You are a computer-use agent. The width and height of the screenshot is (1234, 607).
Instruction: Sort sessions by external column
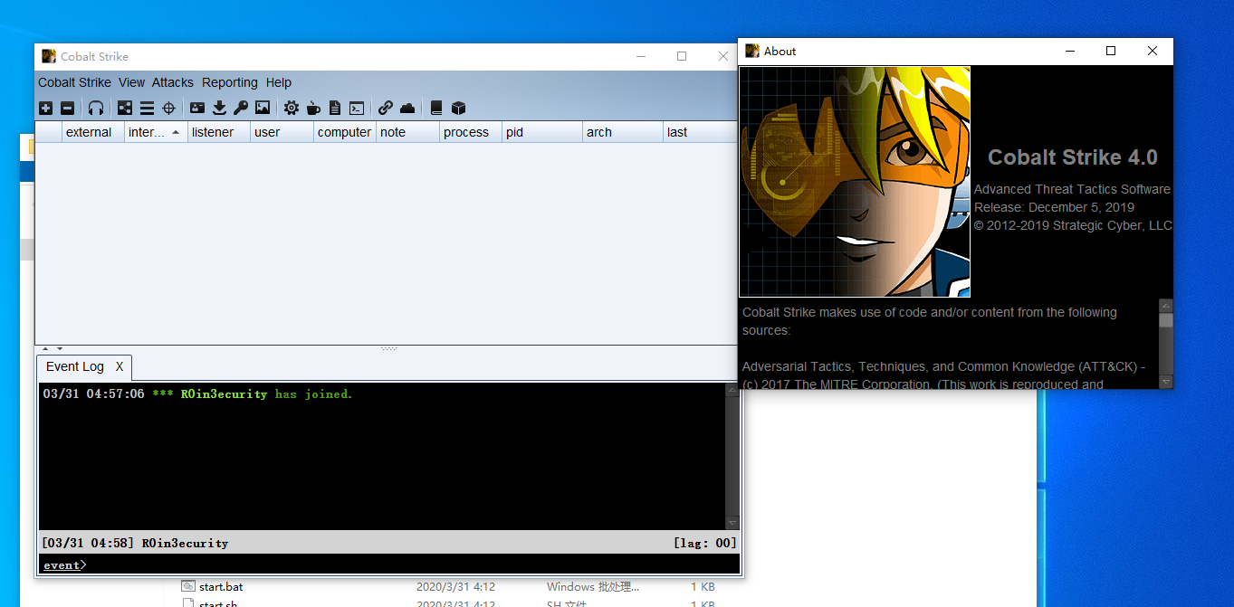[x=93, y=132]
